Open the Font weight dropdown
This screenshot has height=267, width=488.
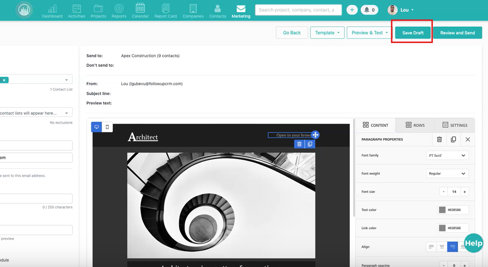[447, 173]
